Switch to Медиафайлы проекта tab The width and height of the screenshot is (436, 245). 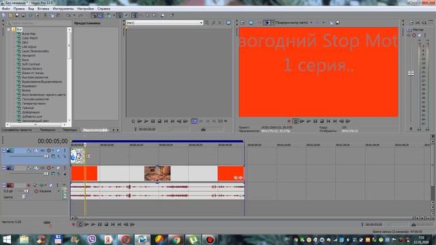[18, 130]
